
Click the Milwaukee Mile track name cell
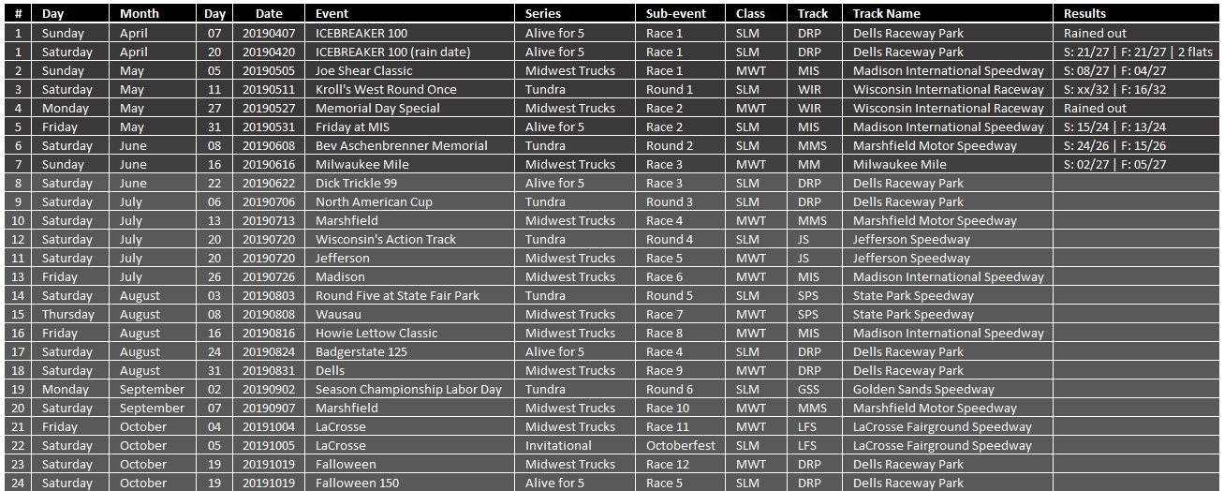952,164
